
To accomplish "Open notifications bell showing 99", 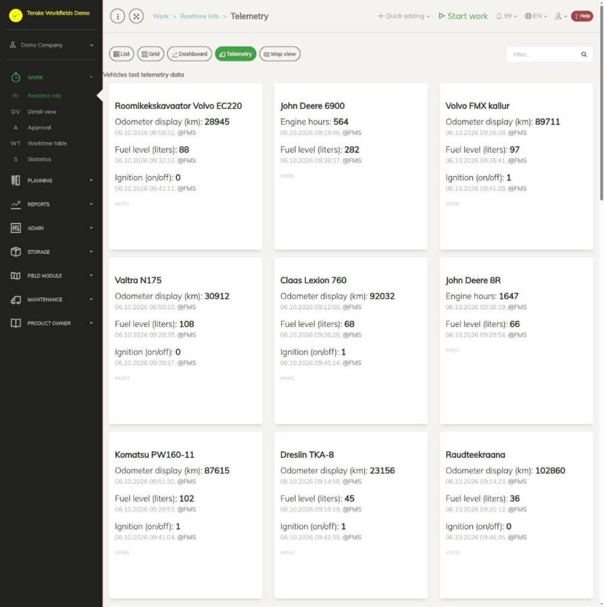I will [506, 16].
